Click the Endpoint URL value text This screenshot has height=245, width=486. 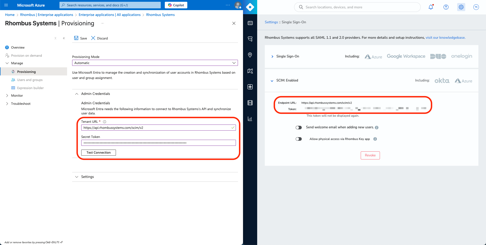tap(327, 103)
